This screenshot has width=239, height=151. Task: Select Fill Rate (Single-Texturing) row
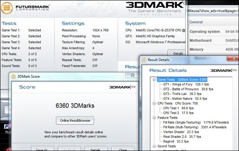pos(196,122)
